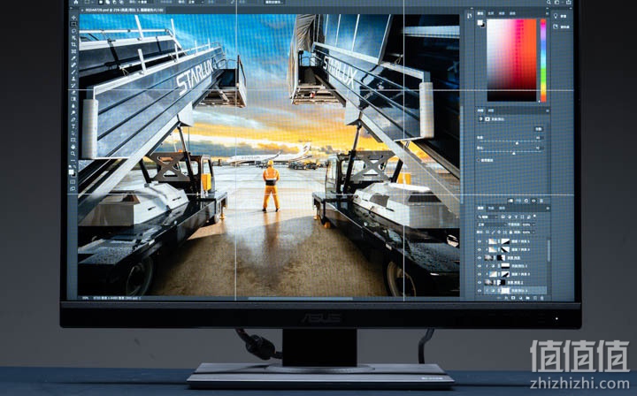The image size is (637, 396).
Task: Toggle adjustment visibility eye in Properties panel
Action: (533, 201)
